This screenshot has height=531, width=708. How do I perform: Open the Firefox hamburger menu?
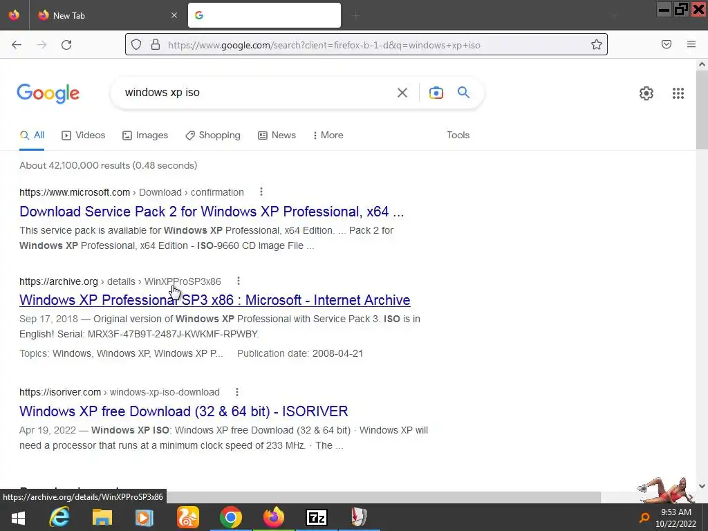tap(691, 44)
